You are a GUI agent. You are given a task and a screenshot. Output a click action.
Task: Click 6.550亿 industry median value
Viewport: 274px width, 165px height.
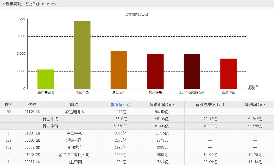tap(120, 126)
